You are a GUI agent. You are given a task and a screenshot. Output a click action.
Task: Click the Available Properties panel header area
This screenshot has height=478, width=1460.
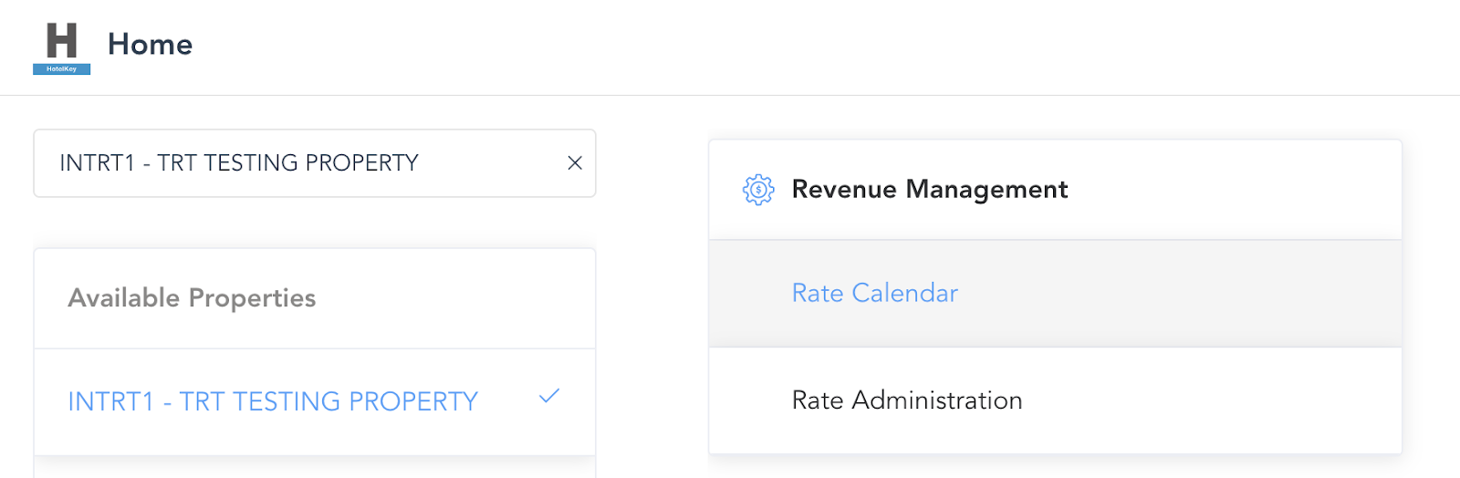[456, 298]
